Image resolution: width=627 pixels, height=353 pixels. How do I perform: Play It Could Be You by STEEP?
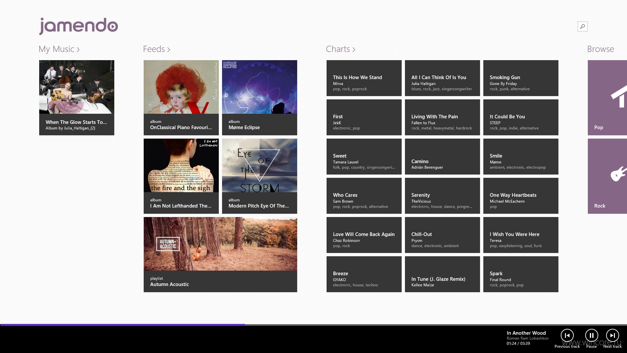click(521, 117)
